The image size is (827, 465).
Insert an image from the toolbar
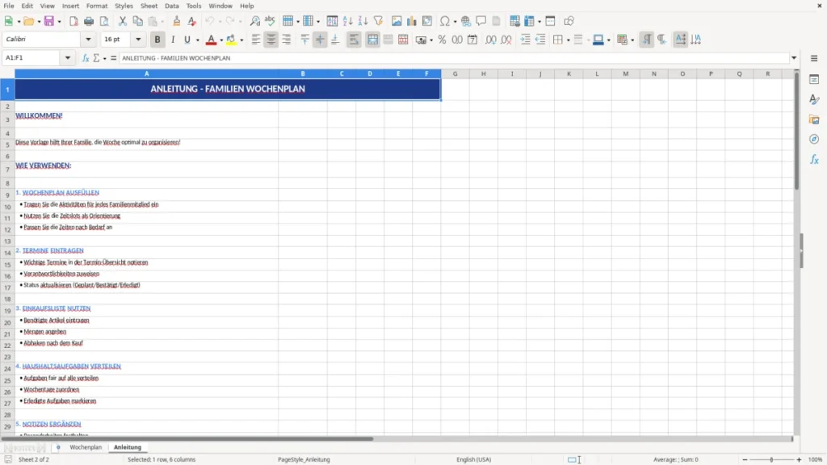coord(397,21)
